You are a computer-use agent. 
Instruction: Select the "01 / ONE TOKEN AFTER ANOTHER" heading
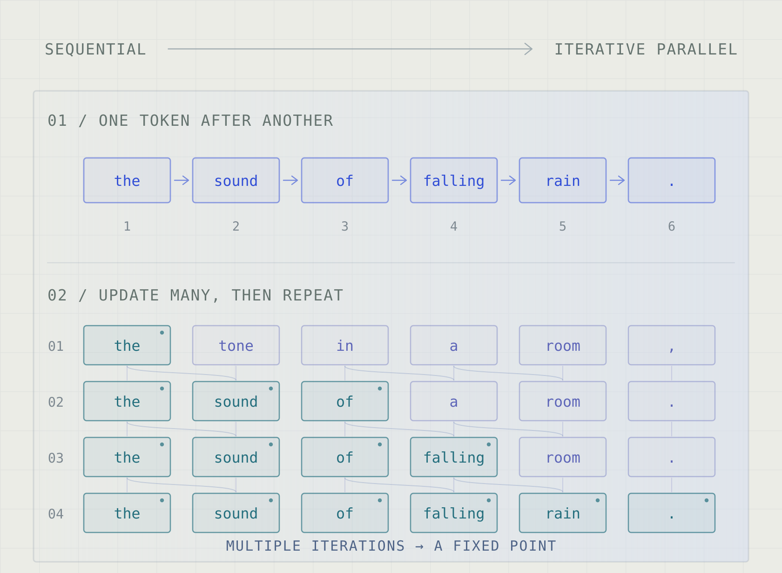coord(190,121)
